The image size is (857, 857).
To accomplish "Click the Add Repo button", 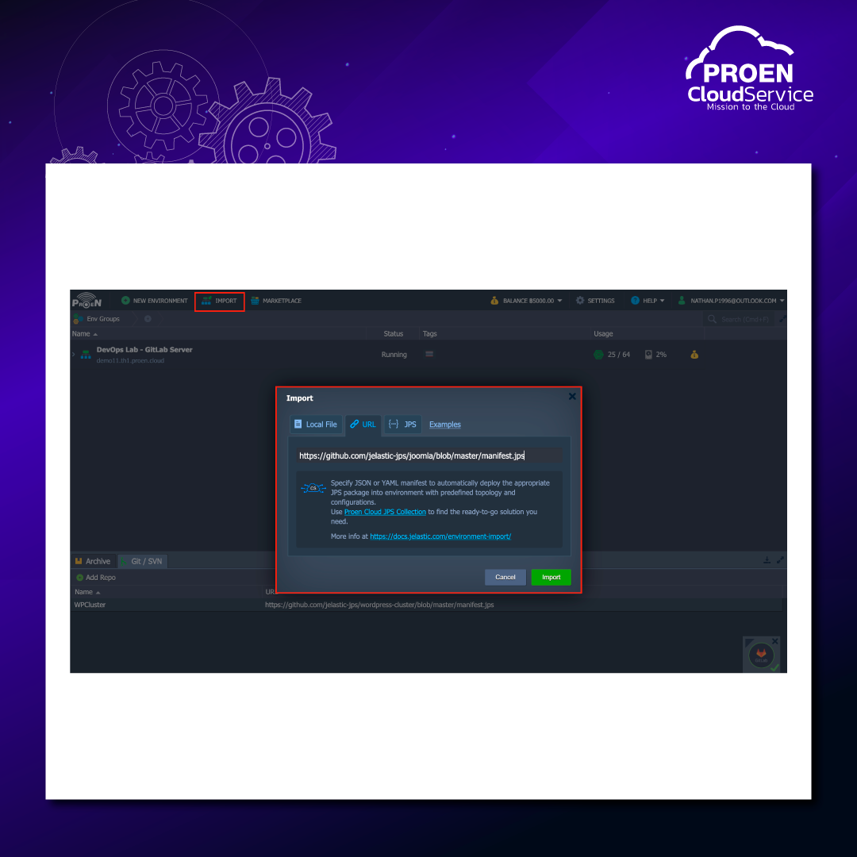I will pyautogui.click(x=96, y=578).
